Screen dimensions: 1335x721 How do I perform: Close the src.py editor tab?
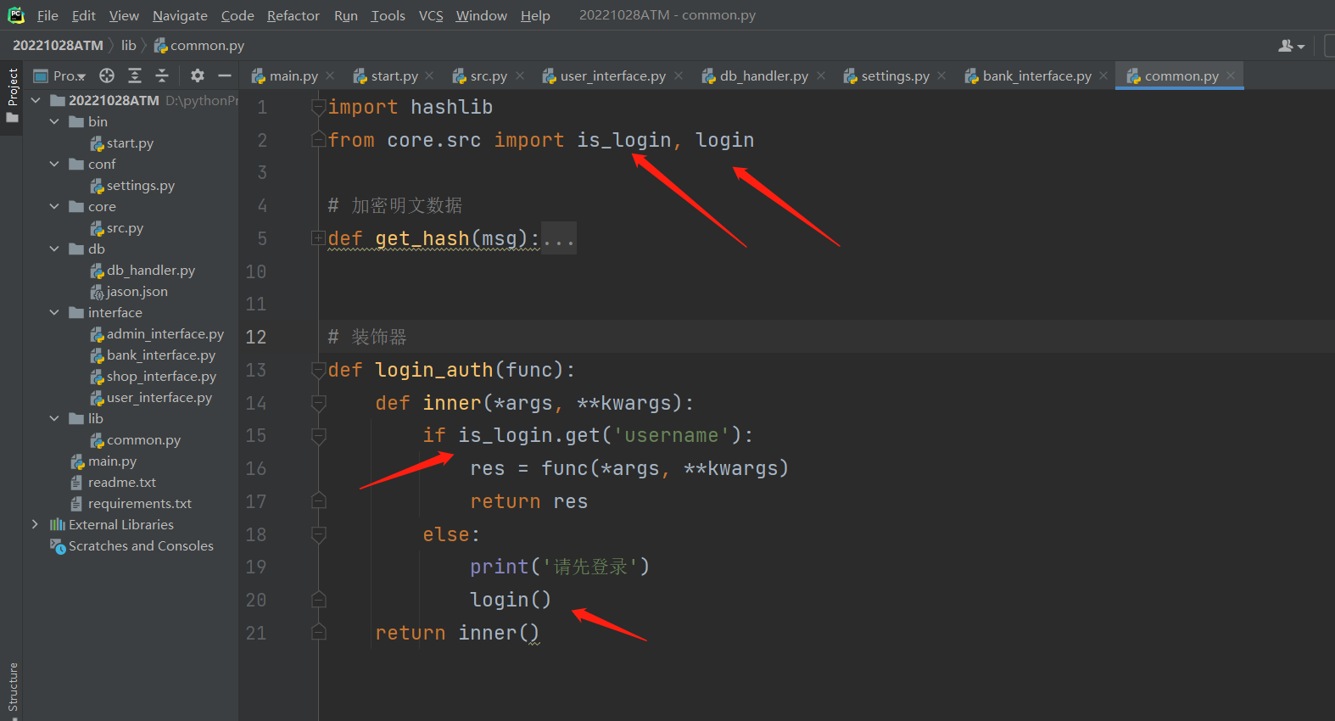(x=520, y=75)
